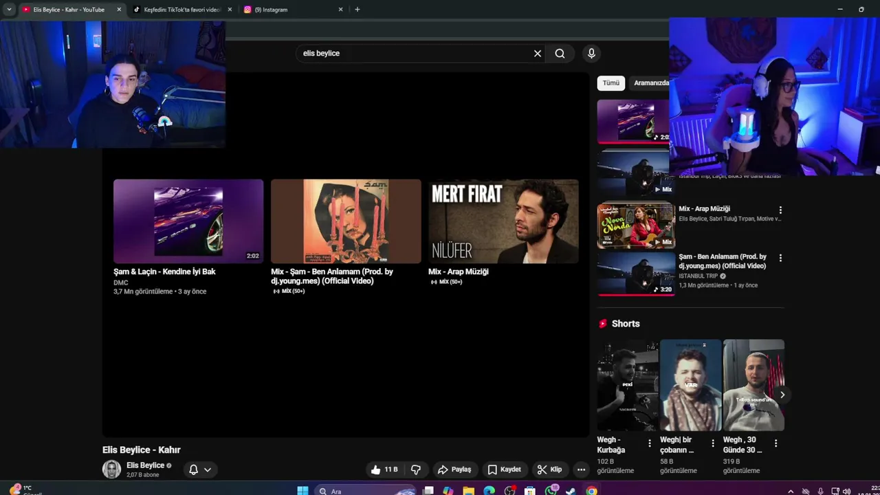Screen dimensions: 880x495
Task: Open Microsoft Store from taskbar
Action: click(530, 491)
